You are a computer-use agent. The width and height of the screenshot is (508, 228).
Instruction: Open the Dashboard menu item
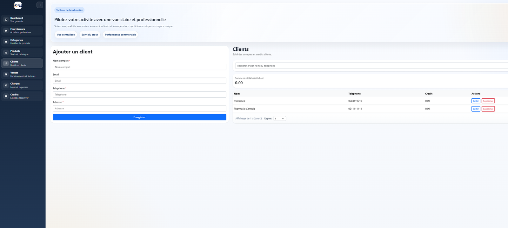[x=22, y=20]
